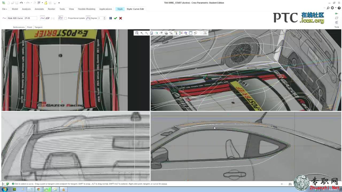Click the Zoom In magnifier icon
This screenshot has height=192, width=342.
click(142, 33)
